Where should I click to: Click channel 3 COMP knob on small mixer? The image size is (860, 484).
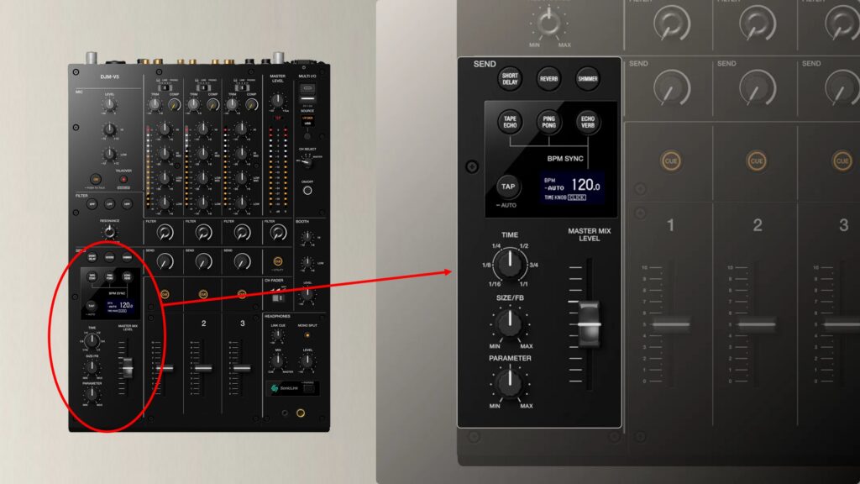click(x=251, y=104)
